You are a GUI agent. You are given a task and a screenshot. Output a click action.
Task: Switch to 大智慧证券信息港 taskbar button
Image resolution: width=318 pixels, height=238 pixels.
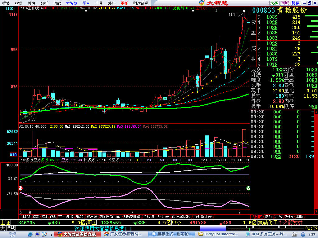tap(77, 234)
